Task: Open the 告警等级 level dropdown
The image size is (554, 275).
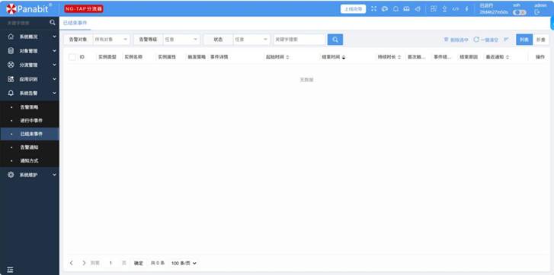Action: pos(181,40)
